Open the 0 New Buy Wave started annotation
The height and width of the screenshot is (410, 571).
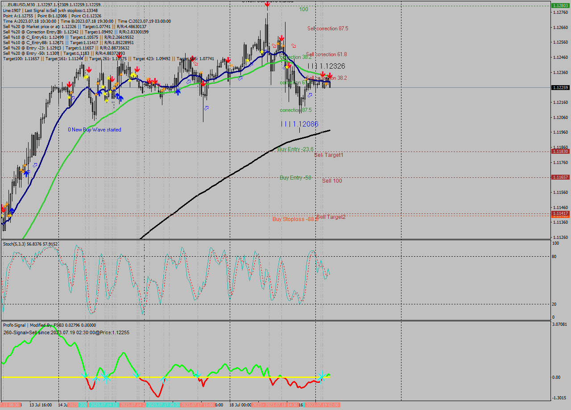[94, 130]
